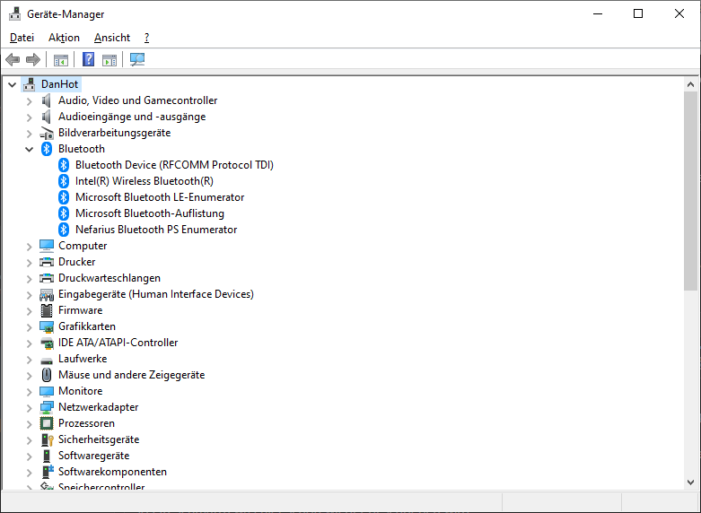
Task: Select the Monitore tree label
Action: pyautogui.click(x=81, y=390)
